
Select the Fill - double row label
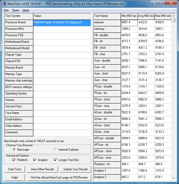coord(107,36)
